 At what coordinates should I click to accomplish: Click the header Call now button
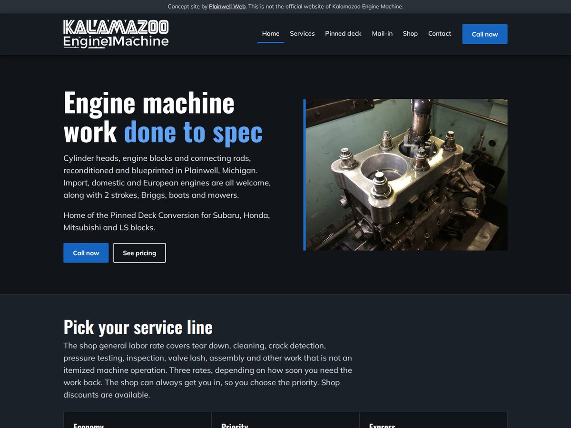tap(485, 34)
